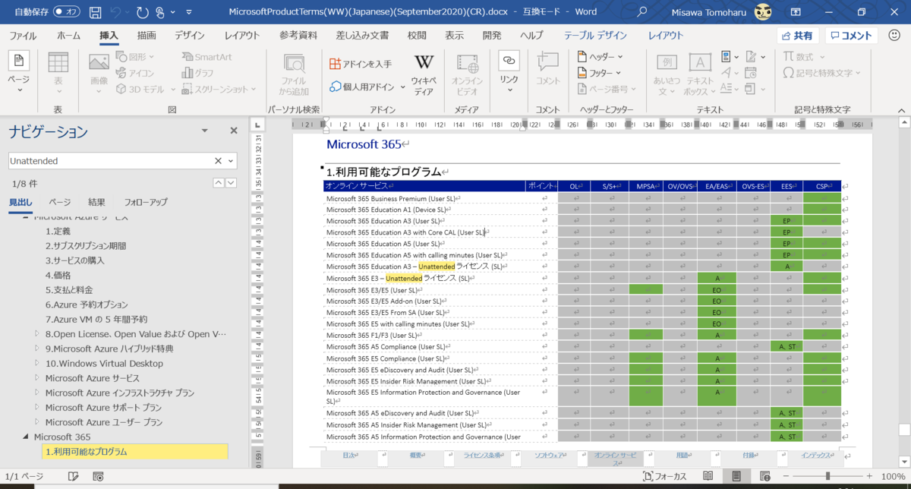Expand the 10.Windows Virtual Desktop node
The width and height of the screenshot is (911, 489).
[x=37, y=364]
